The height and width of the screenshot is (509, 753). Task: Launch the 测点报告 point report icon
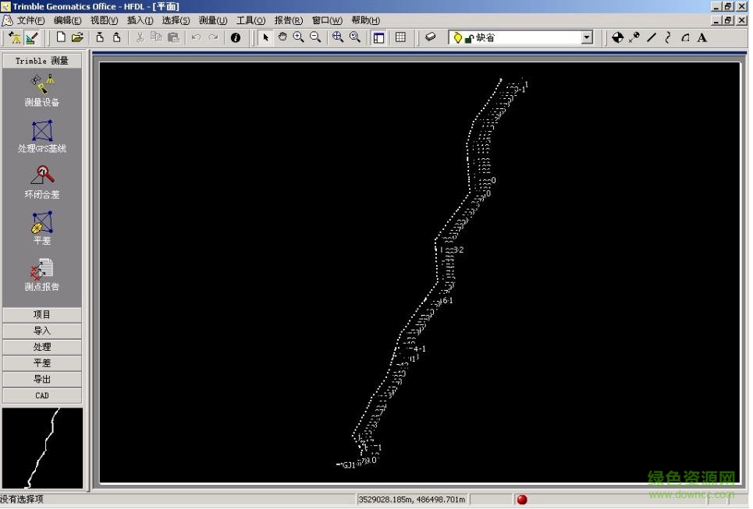coord(42,274)
